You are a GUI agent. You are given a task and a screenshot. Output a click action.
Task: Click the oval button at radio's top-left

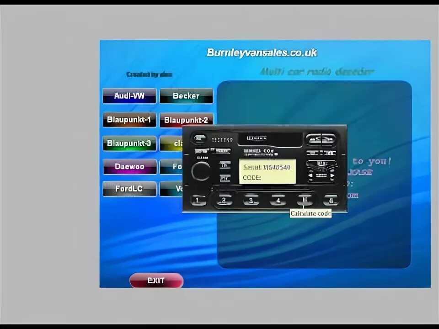click(x=199, y=138)
